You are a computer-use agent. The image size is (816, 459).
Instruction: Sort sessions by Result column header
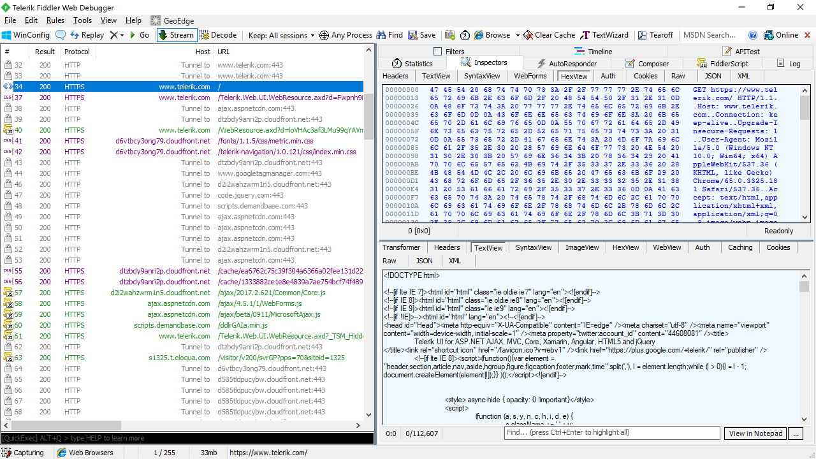click(45, 52)
